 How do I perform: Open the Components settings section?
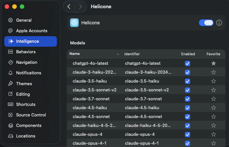(31, 125)
